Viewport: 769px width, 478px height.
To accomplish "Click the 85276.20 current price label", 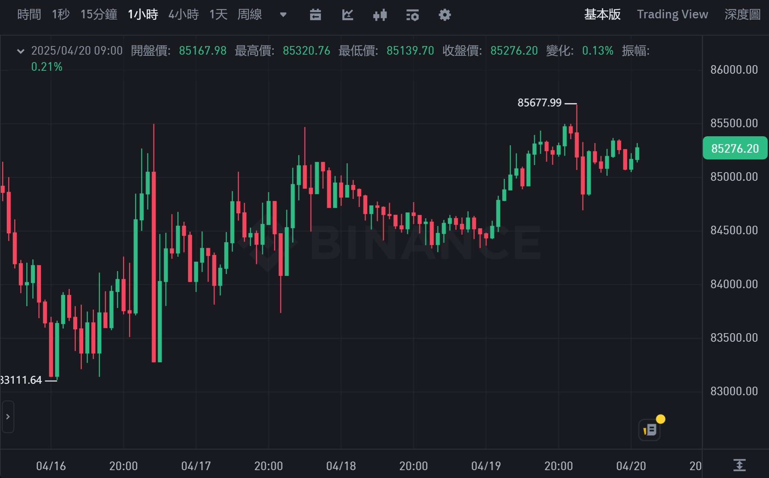I will 735,148.
